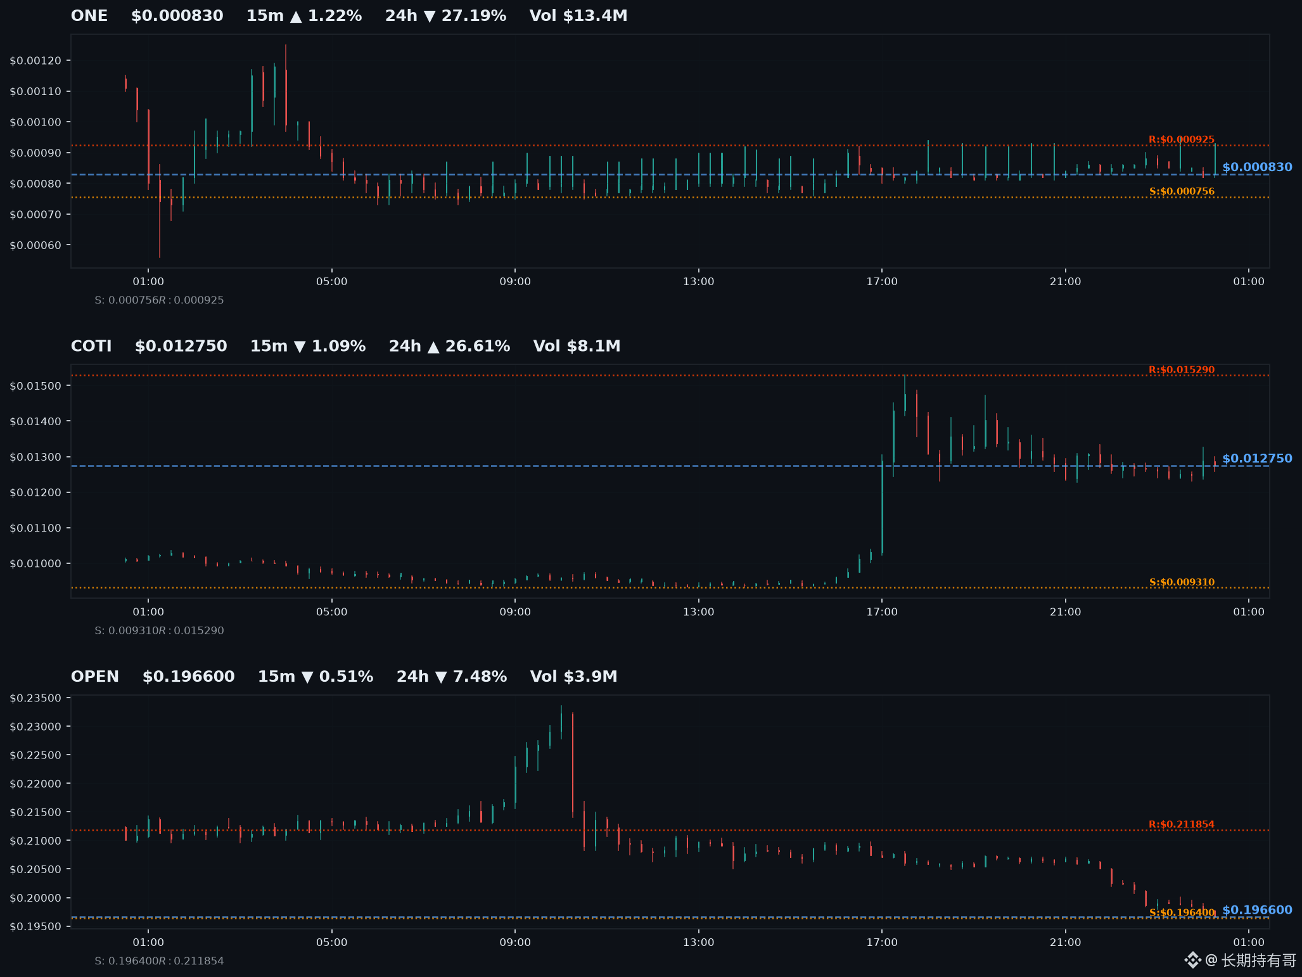Select blue $0.196600 current price tag
The width and height of the screenshot is (1302, 977).
1257,910
